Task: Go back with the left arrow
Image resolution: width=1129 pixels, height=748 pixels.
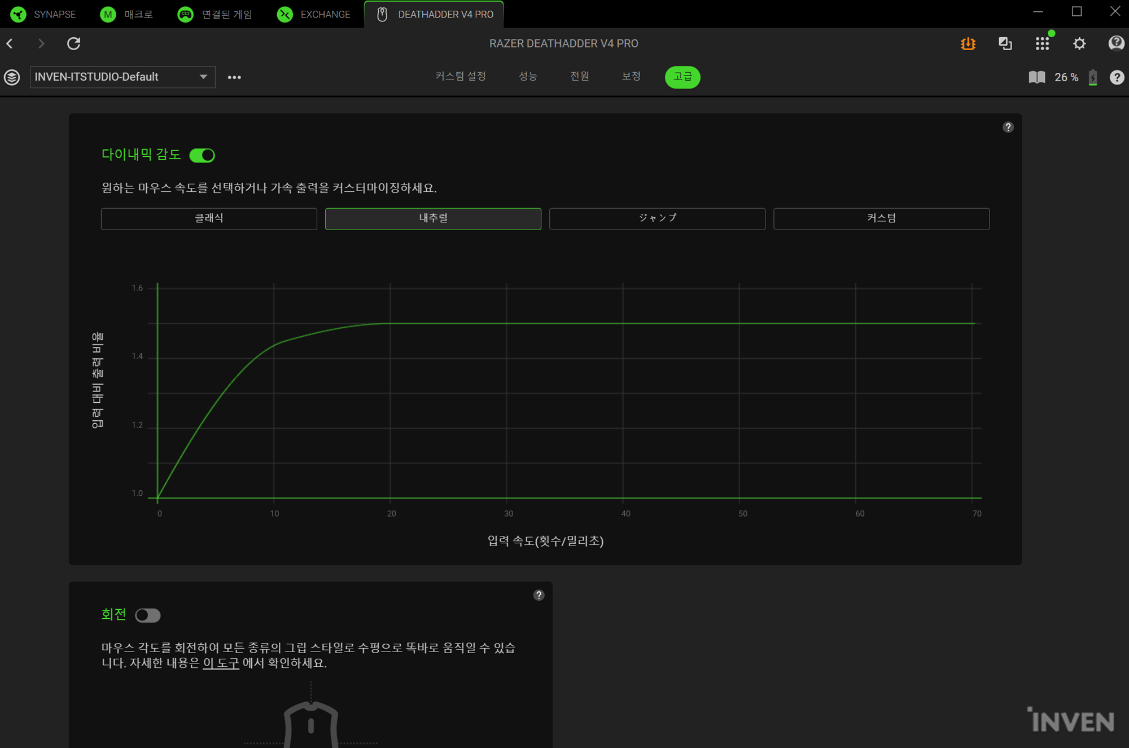Action: click(x=10, y=43)
